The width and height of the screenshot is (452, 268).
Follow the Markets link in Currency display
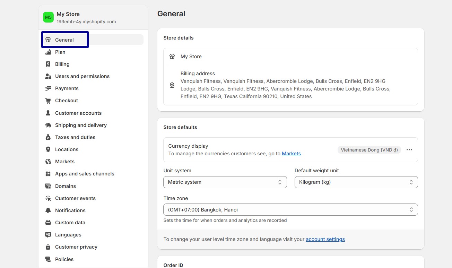click(x=291, y=154)
